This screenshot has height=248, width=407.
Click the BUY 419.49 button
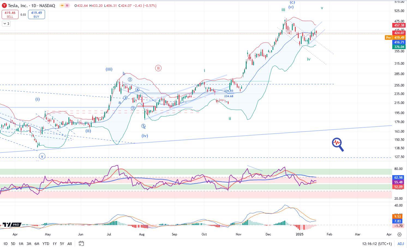pos(36,14)
